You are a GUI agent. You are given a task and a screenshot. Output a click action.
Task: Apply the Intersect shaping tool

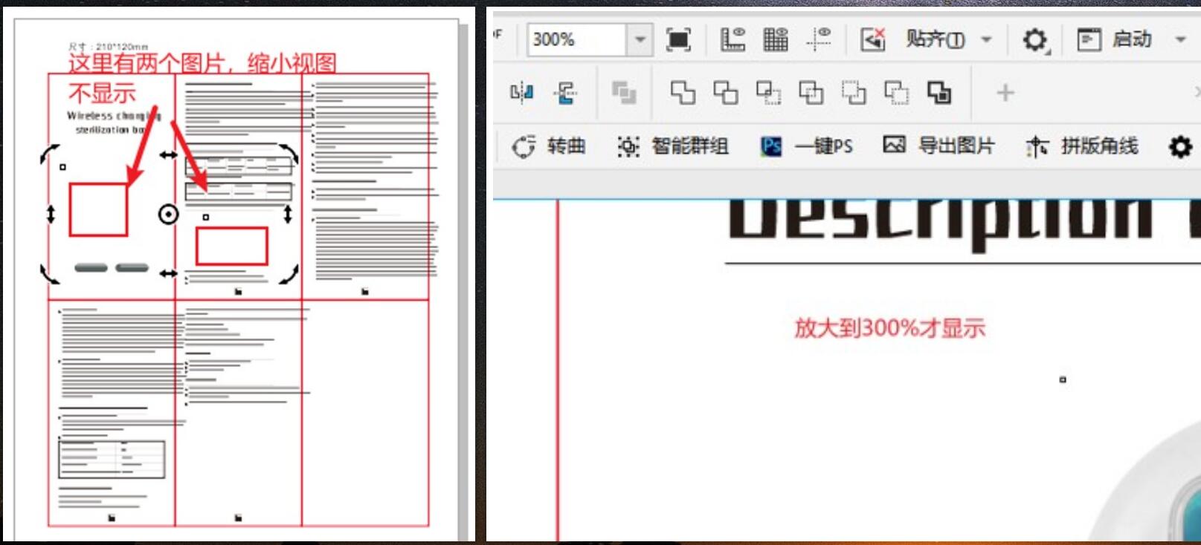point(768,93)
